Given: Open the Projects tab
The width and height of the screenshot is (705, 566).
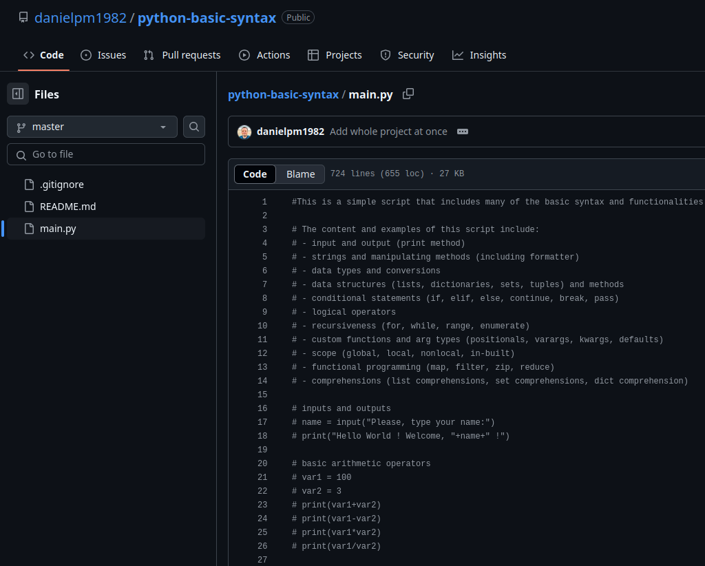Looking at the screenshot, I should click(x=335, y=55).
